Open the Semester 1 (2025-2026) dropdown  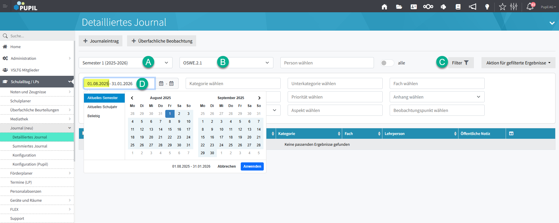126,63
